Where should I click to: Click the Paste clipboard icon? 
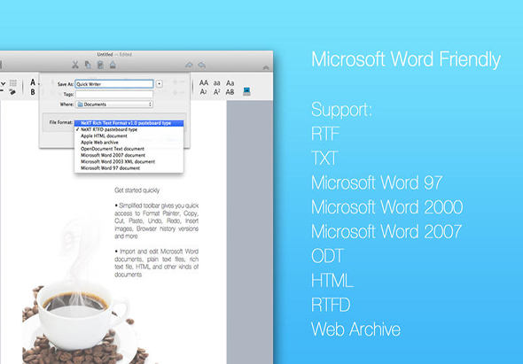pos(100,65)
